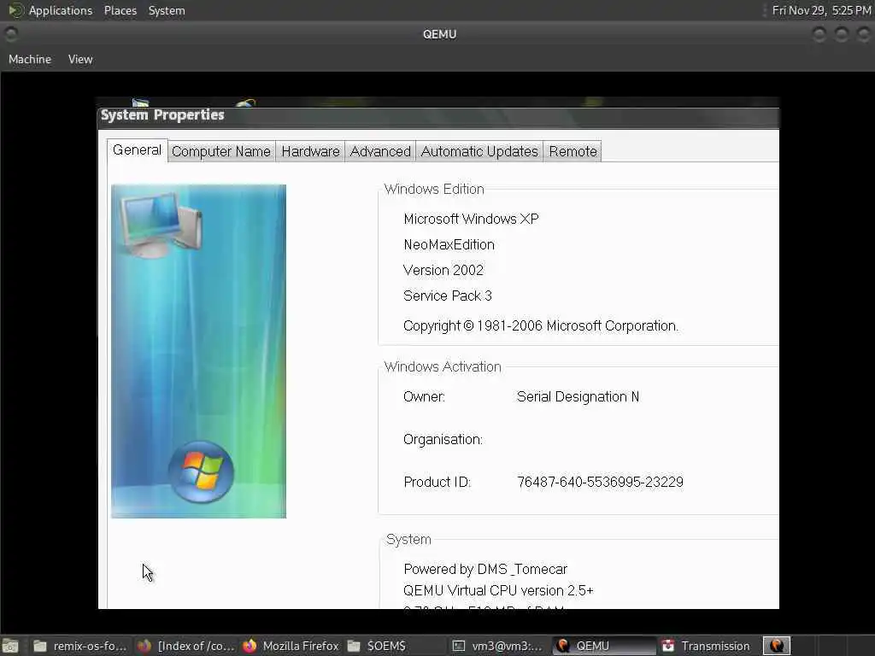Click the text 'Service Pack 3'
Screen dimensions: 875x656
point(448,296)
